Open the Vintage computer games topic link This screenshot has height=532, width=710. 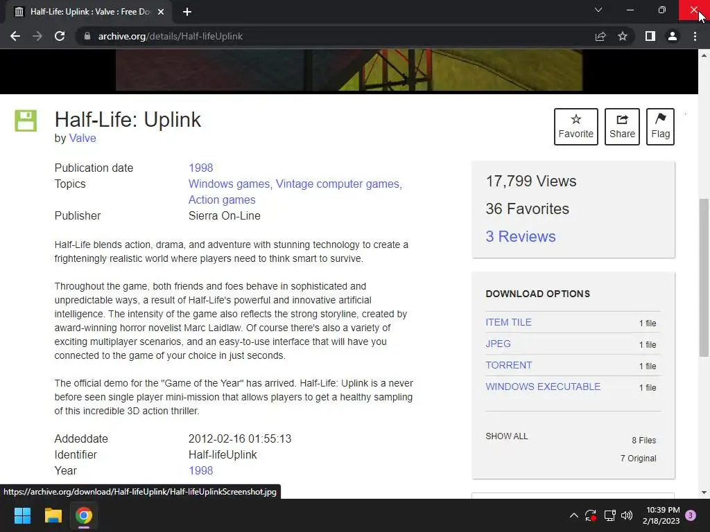click(x=338, y=184)
